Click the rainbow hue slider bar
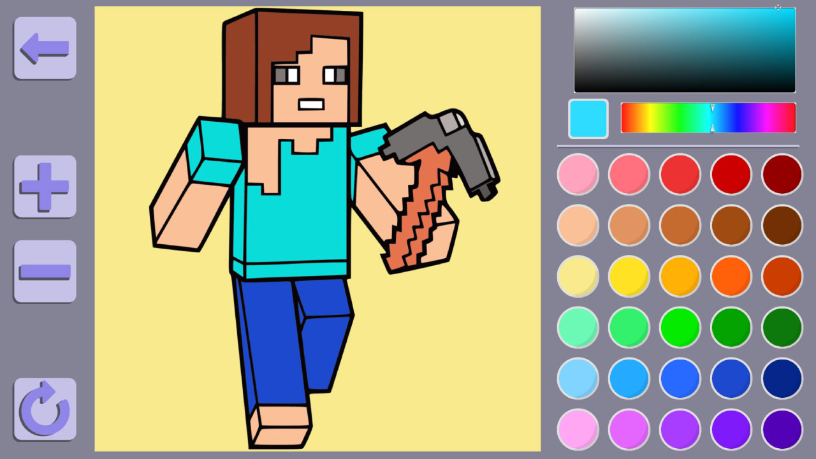The width and height of the screenshot is (816, 459). pyautogui.click(x=708, y=118)
